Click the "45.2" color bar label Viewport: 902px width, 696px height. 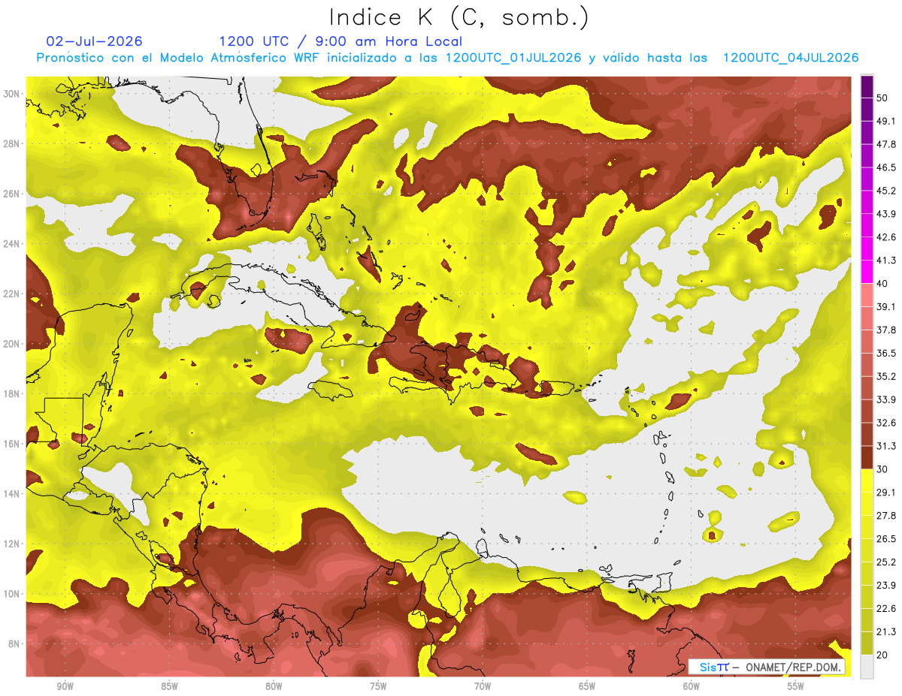click(886, 191)
